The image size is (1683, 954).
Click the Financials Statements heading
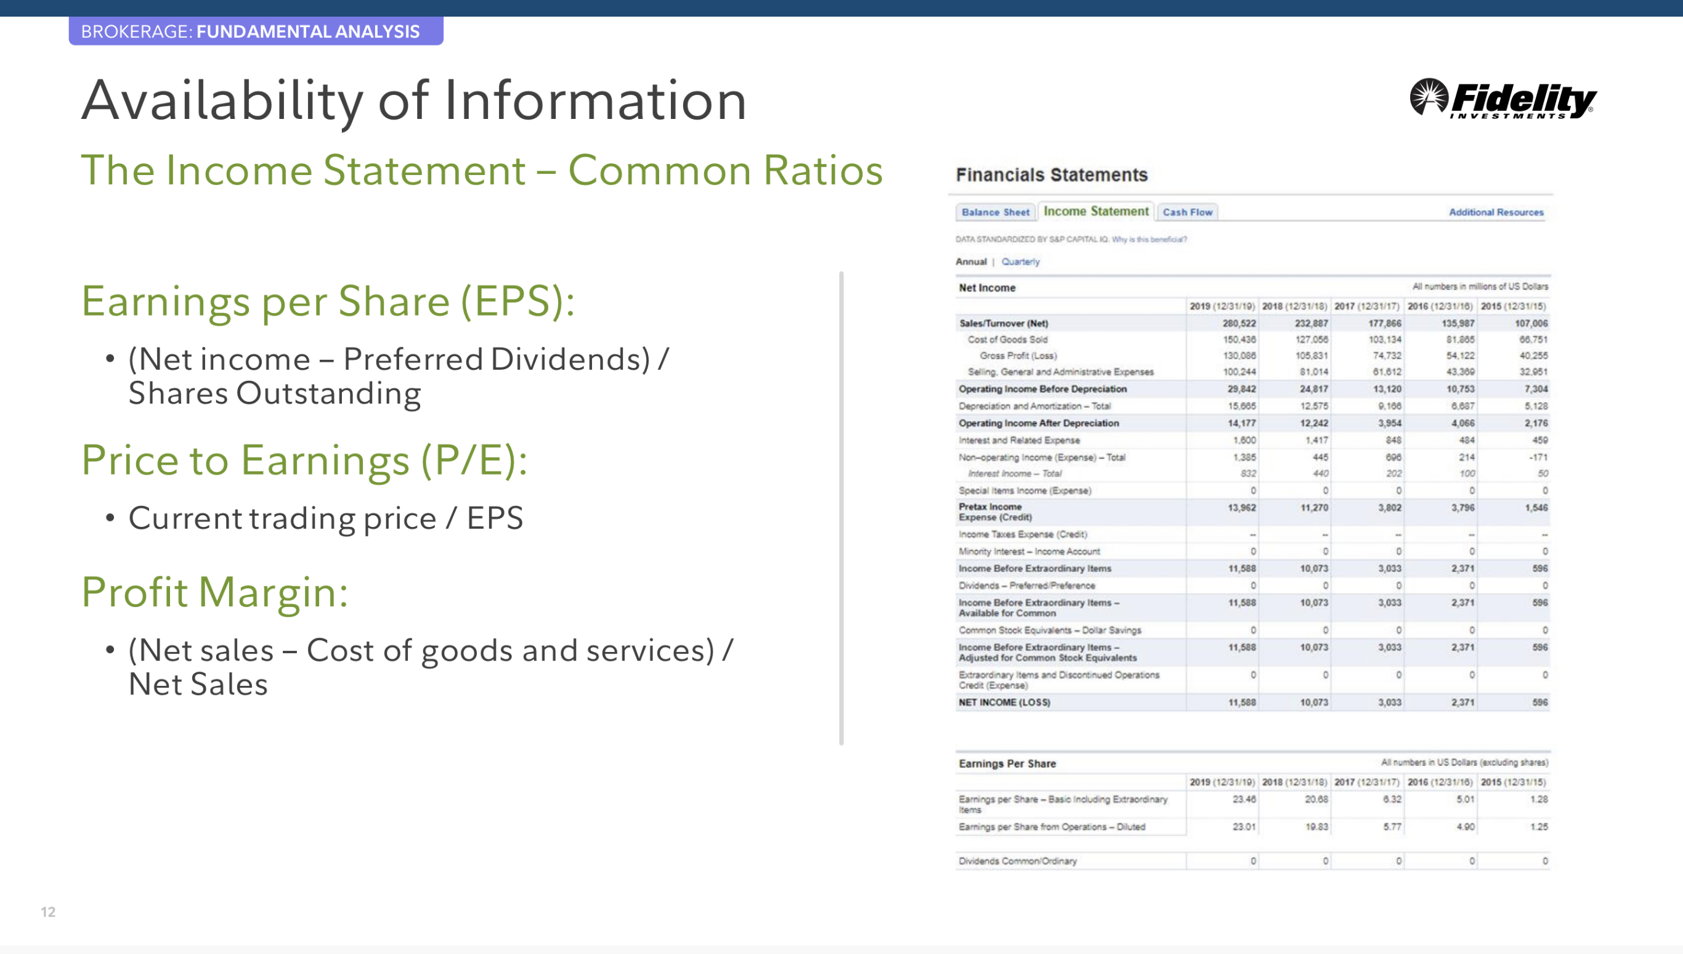1051,175
